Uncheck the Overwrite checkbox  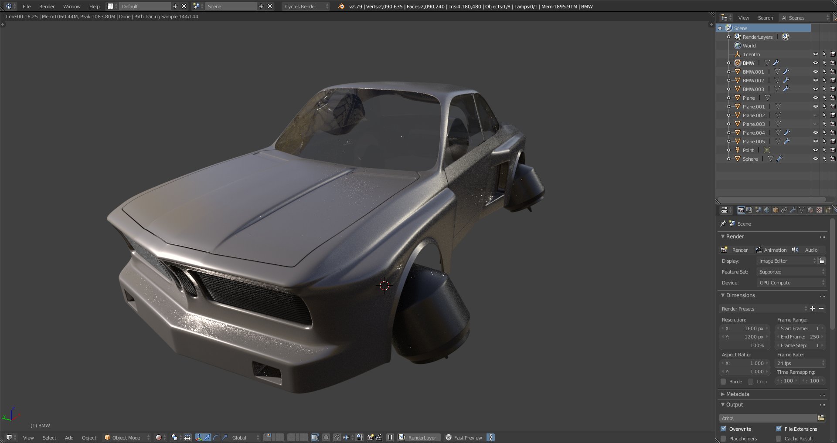724,429
